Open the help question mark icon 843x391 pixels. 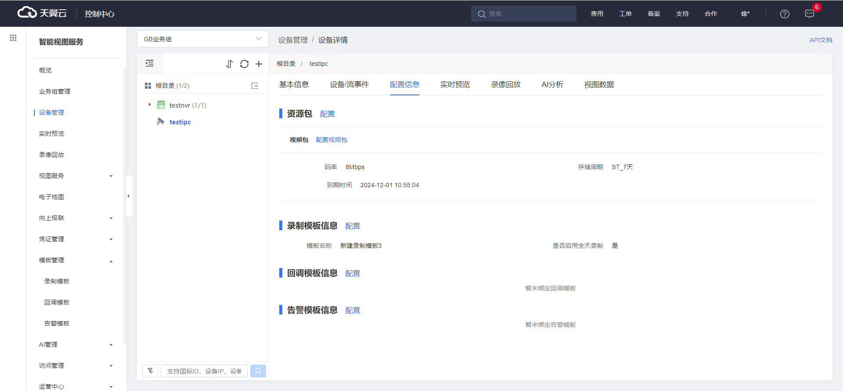785,14
